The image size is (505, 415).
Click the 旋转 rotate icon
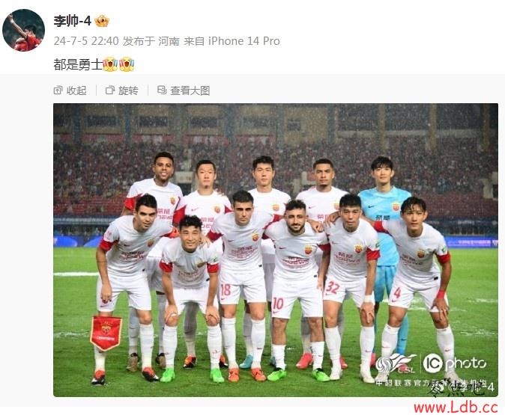coord(110,90)
